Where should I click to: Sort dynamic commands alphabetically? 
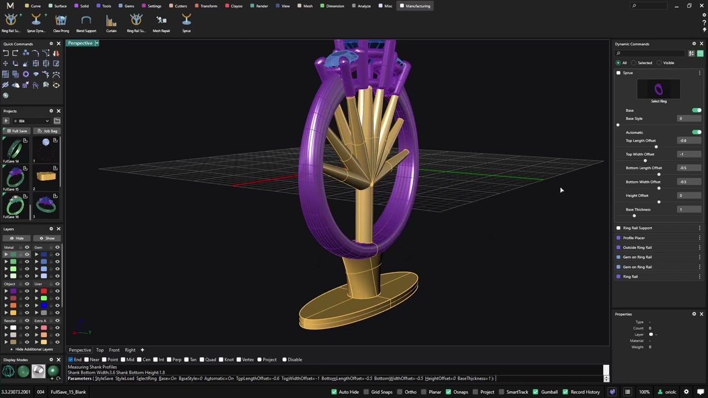click(691, 53)
